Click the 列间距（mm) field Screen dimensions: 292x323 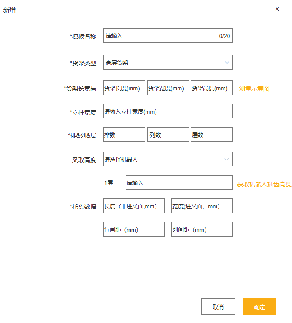pyautogui.click(x=202, y=229)
